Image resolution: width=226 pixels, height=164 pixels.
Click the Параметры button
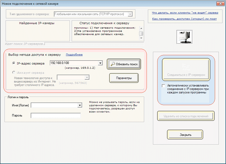pyautogui.click(x=124, y=78)
